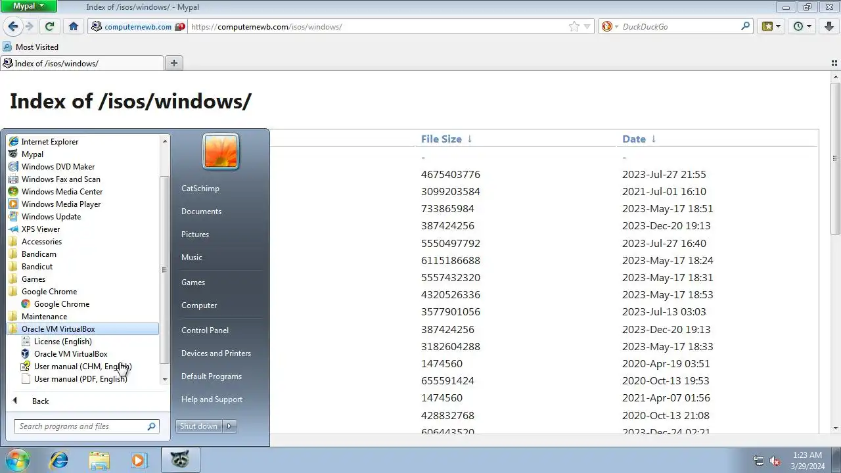Collapse the Google Chrome folder
Screen dimensions: 841x473
[83, 292]
